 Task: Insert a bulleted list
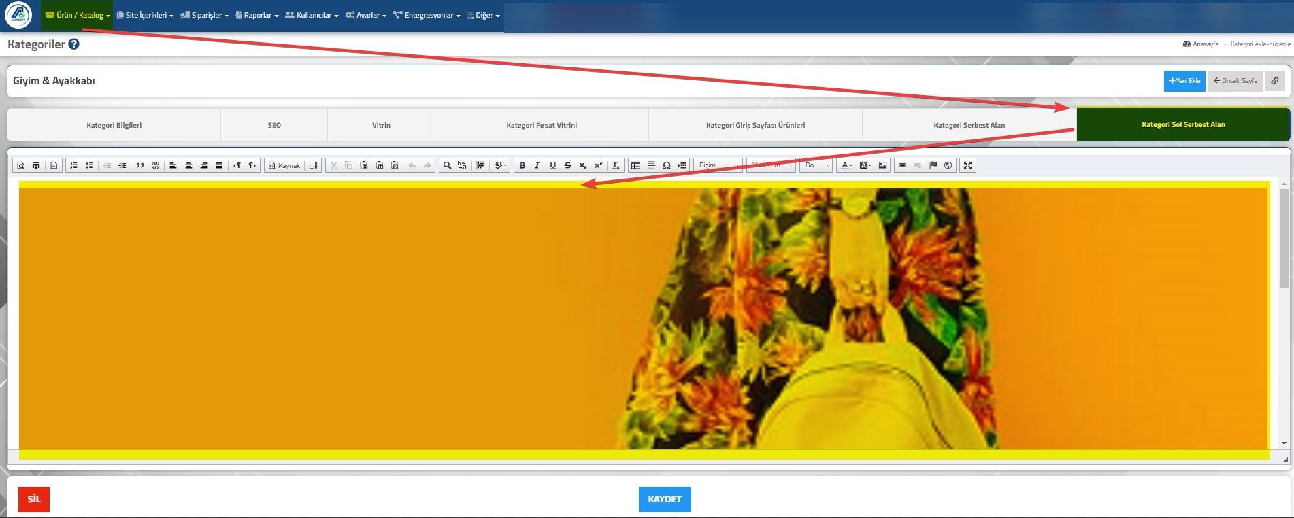(x=89, y=165)
